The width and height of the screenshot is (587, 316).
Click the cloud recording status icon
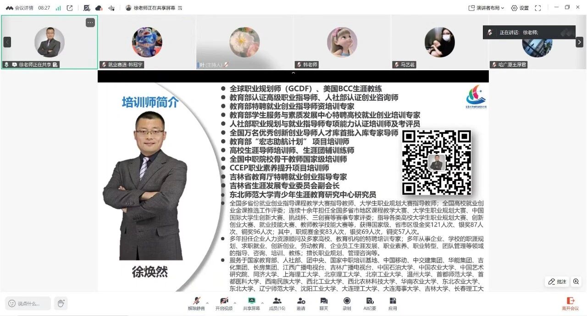click(x=99, y=8)
